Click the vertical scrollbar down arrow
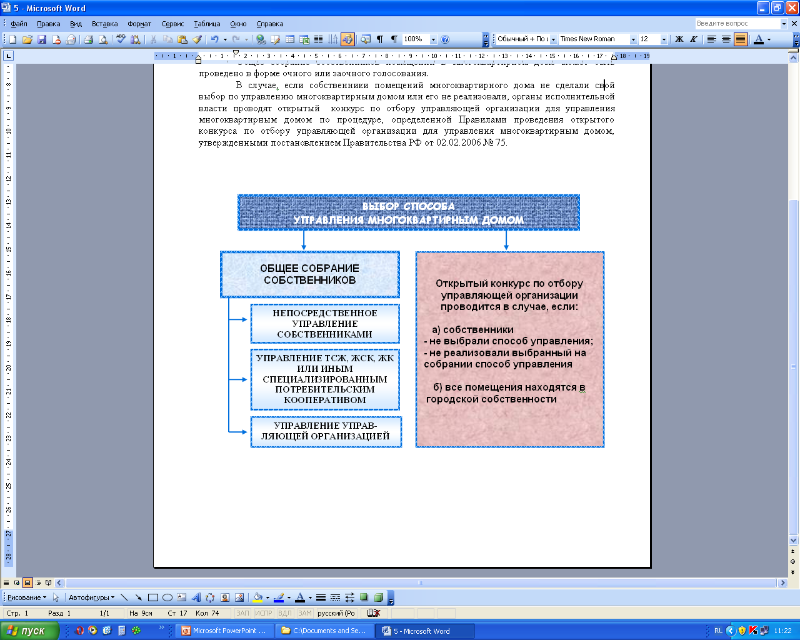Image resolution: width=800 pixels, height=640 pixels. (794, 541)
